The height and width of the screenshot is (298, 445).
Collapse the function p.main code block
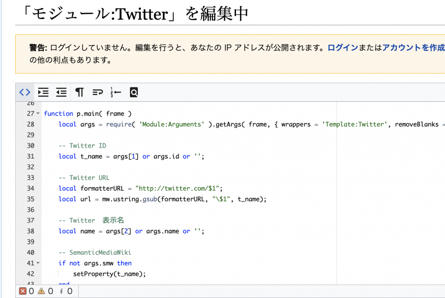click(x=38, y=113)
